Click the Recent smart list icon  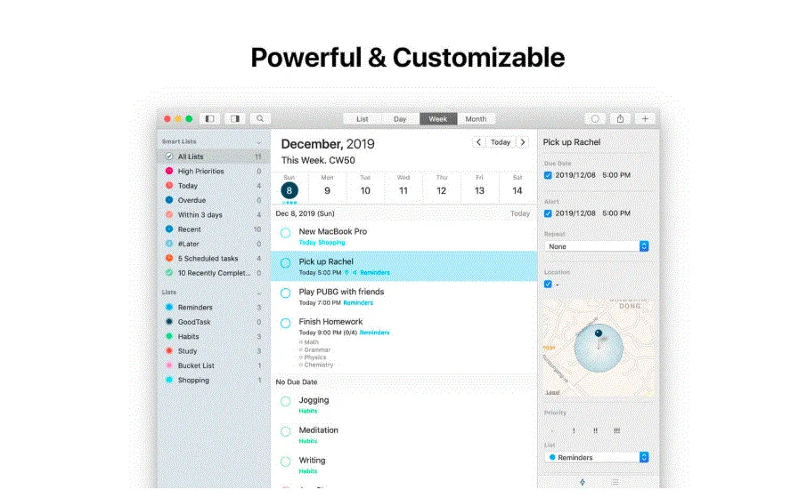pyautogui.click(x=169, y=229)
